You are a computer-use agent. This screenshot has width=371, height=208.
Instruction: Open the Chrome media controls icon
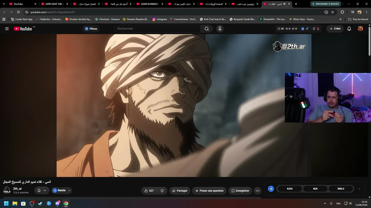pyautogui.click(x=352, y=12)
